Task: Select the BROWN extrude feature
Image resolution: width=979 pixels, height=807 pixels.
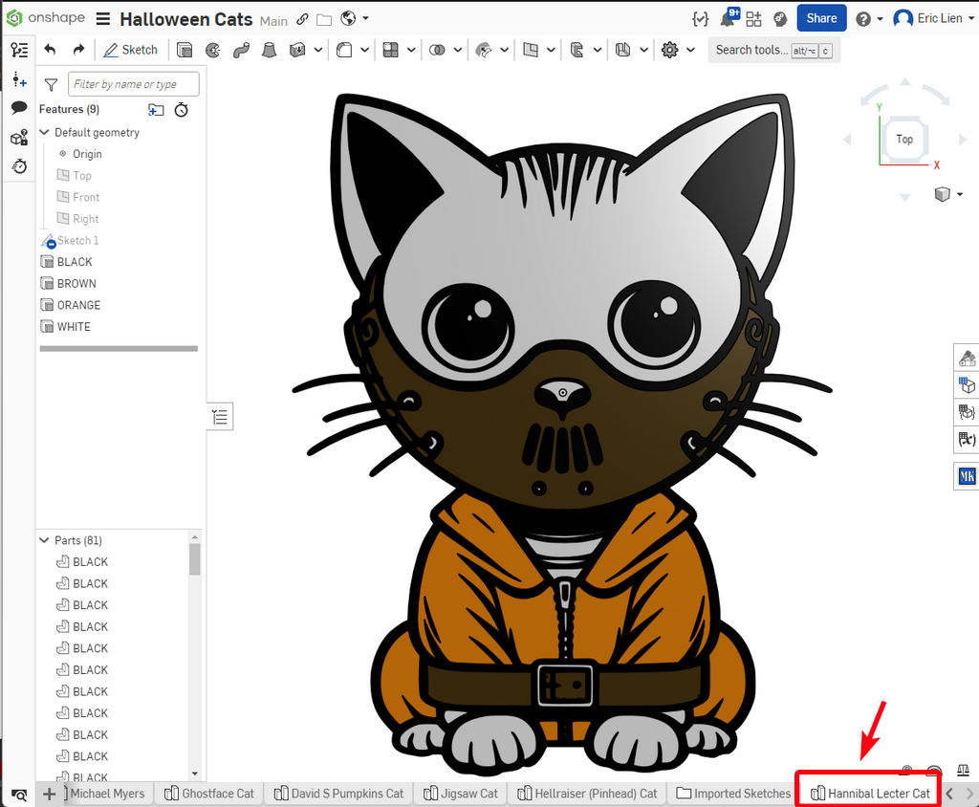Action: (x=69, y=284)
